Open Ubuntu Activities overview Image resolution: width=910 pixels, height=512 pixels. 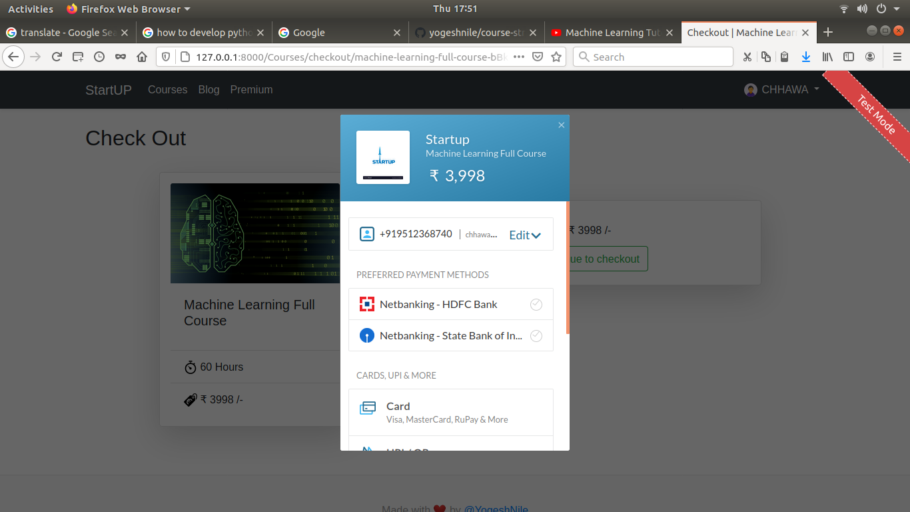point(31,9)
